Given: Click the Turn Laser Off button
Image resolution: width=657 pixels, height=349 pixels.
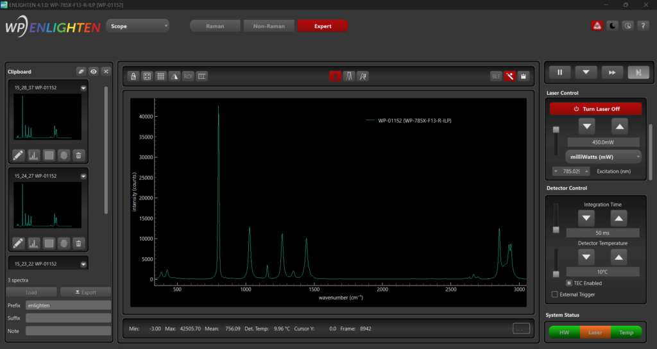Looking at the screenshot, I should point(595,109).
